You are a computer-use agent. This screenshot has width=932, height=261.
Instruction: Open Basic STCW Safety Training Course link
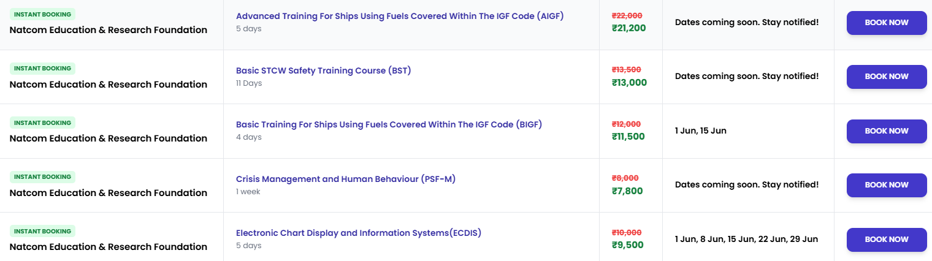click(323, 70)
